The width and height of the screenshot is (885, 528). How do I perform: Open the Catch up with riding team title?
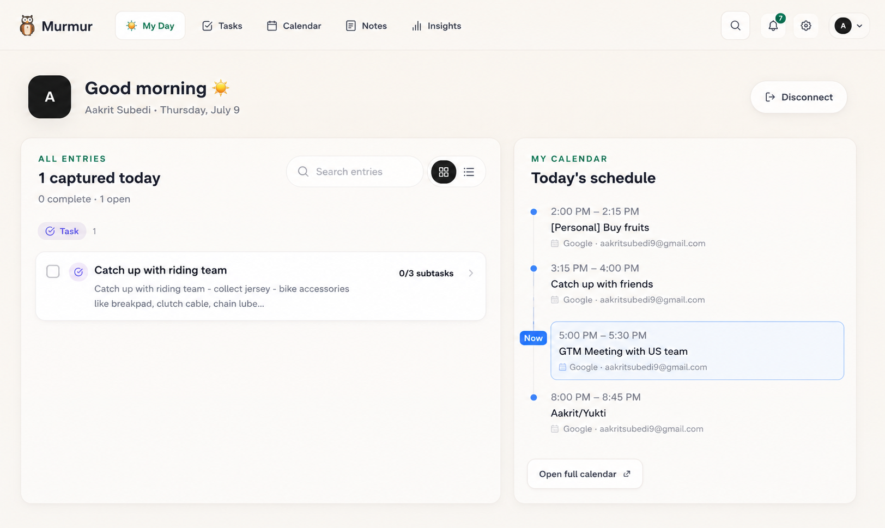160,270
